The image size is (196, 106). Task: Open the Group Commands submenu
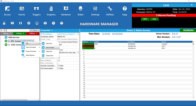[x=31, y=51]
